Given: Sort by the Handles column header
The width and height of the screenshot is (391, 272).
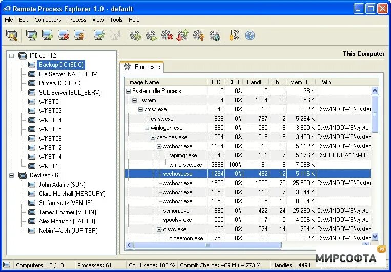Looking at the screenshot, I should [256, 82].
